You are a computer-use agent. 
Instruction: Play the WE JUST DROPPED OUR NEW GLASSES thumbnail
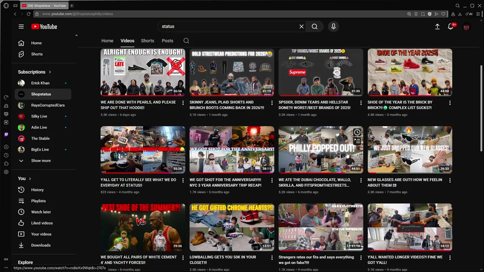(410, 150)
